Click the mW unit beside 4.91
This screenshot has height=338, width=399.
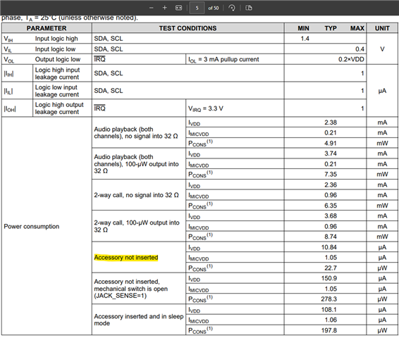(x=382, y=144)
